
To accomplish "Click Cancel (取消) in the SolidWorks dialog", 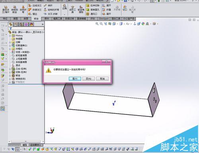I will point(102,79).
